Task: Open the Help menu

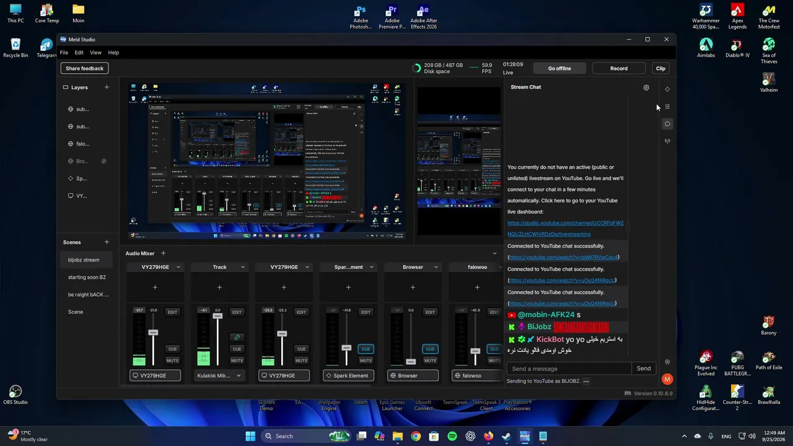Action: click(113, 53)
